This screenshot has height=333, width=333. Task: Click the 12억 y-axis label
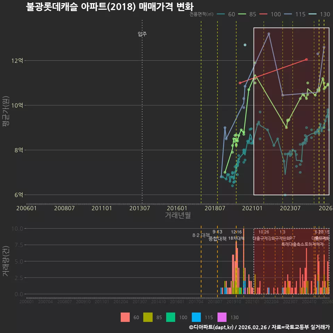17,60
